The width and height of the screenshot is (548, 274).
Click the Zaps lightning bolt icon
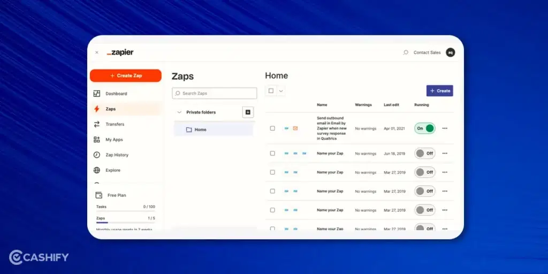tap(97, 109)
